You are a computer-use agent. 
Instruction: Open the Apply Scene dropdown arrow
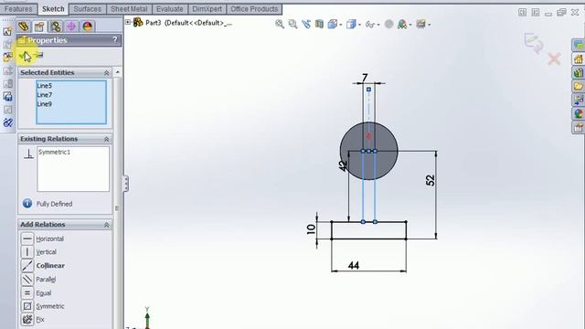coord(410,25)
